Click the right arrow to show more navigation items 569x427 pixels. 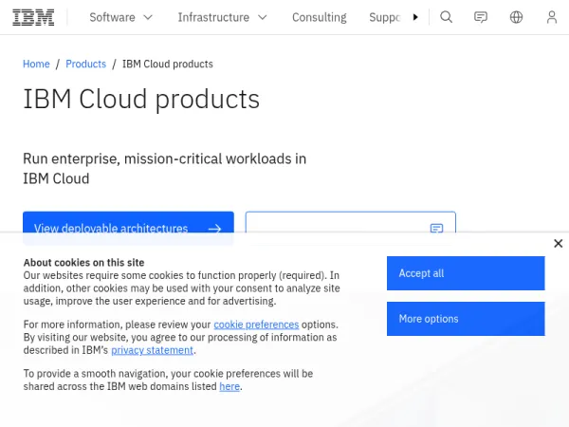coord(415,17)
